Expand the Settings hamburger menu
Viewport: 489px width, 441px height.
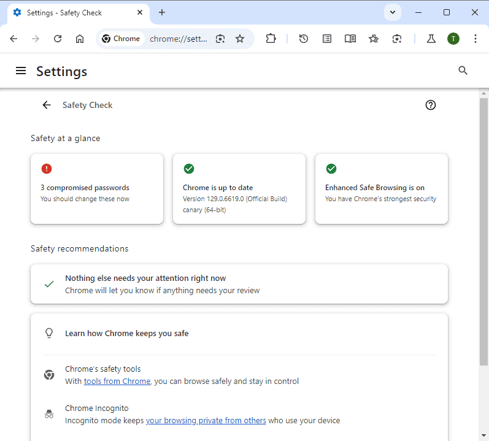pos(21,71)
